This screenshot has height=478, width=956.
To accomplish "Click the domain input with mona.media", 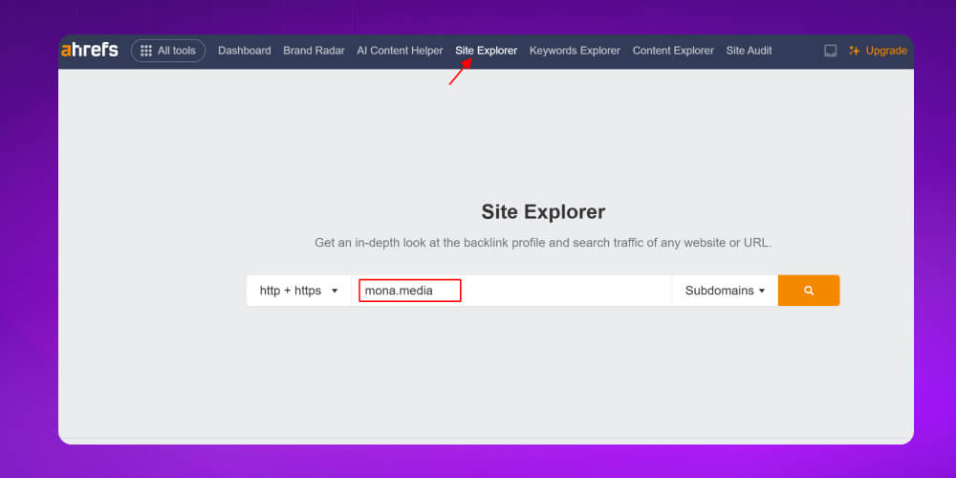I will (511, 291).
